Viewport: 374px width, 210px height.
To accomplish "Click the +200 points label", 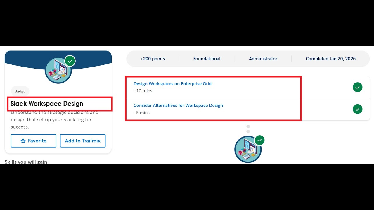I will [153, 59].
